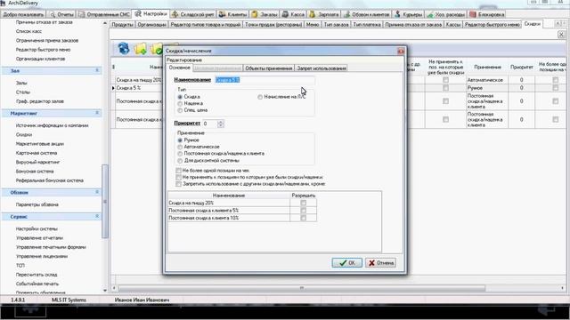Screen dimensions: 570x320
Task: Switch to the Продукты sub-tab
Action: pos(123,24)
